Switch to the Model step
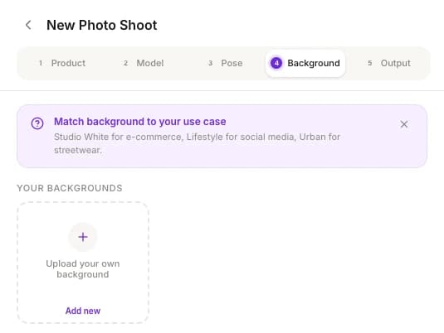 pyautogui.click(x=144, y=63)
